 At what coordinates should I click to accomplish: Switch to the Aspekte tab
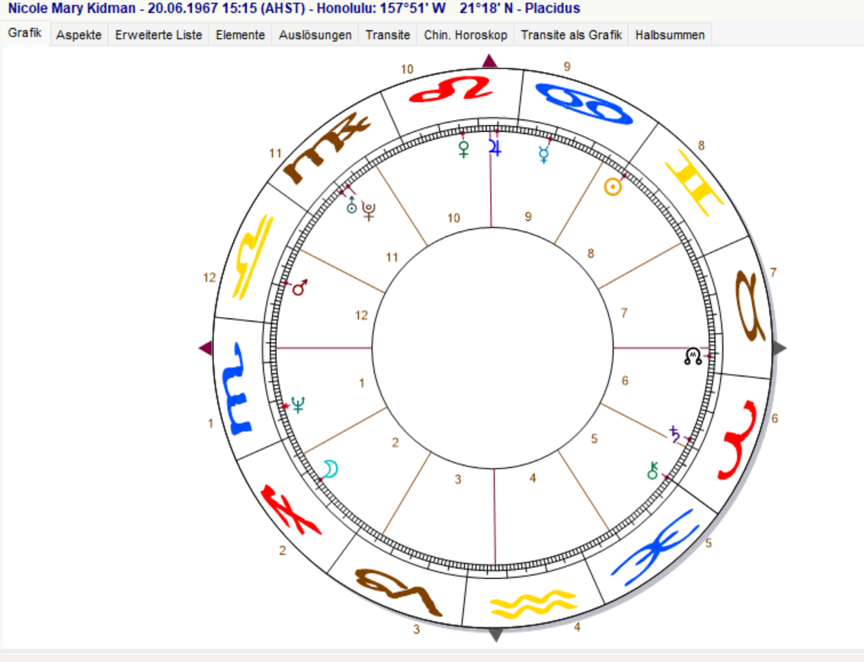pos(78,35)
